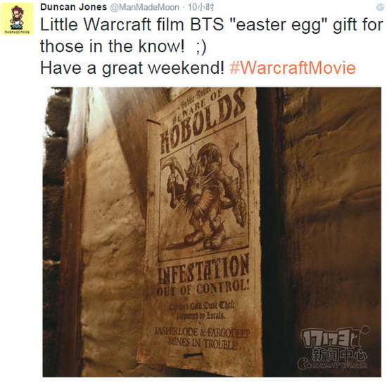Click the news.17173.com watermark URL

click(x=340, y=365)
